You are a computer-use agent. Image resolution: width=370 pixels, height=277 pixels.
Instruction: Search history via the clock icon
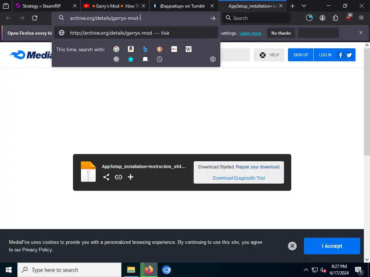pyautogui.click(x=159, y=59)
